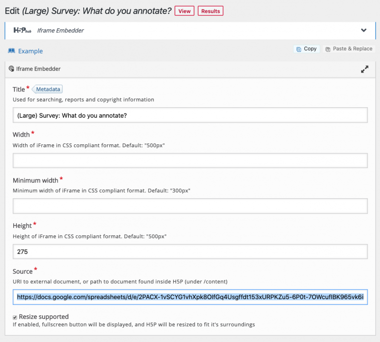Open the Iframe Embedder content type selector bar
380x342 pixels.
tap(188, 30)
